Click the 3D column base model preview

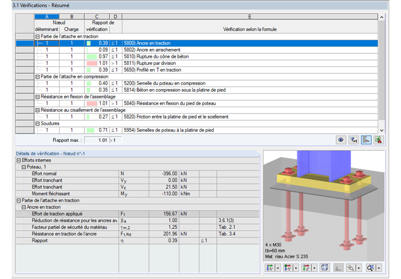324,206
